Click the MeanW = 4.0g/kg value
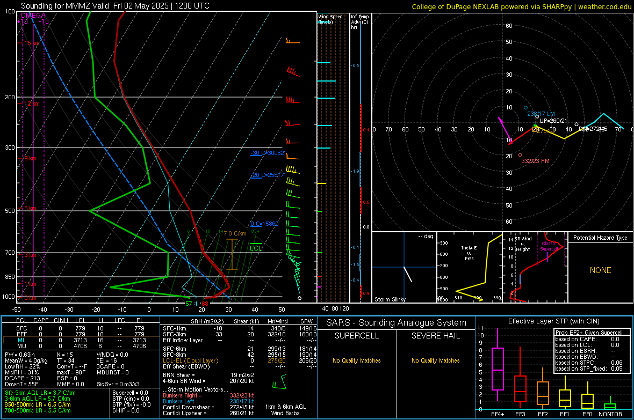 [x=26, y=360]
